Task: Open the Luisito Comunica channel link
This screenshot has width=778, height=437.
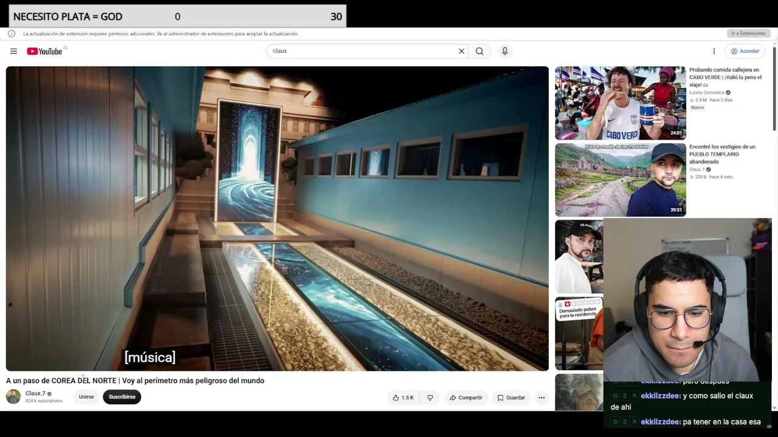Action: click(x=706, y=93)
